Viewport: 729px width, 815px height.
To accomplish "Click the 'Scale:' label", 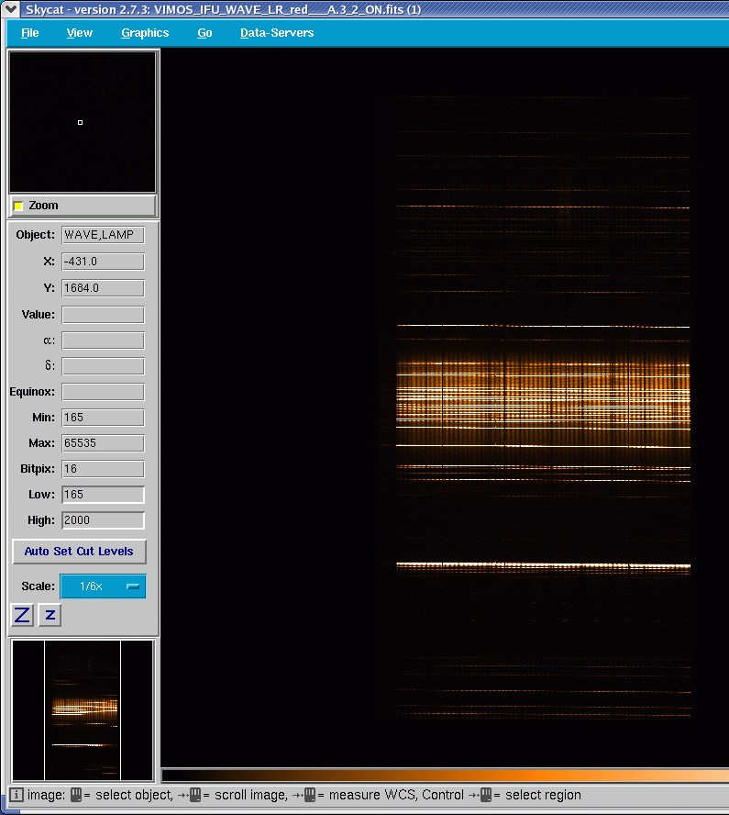I will pos(38,586).
